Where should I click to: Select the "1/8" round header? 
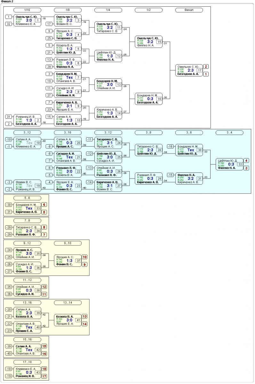coord(68,10)
